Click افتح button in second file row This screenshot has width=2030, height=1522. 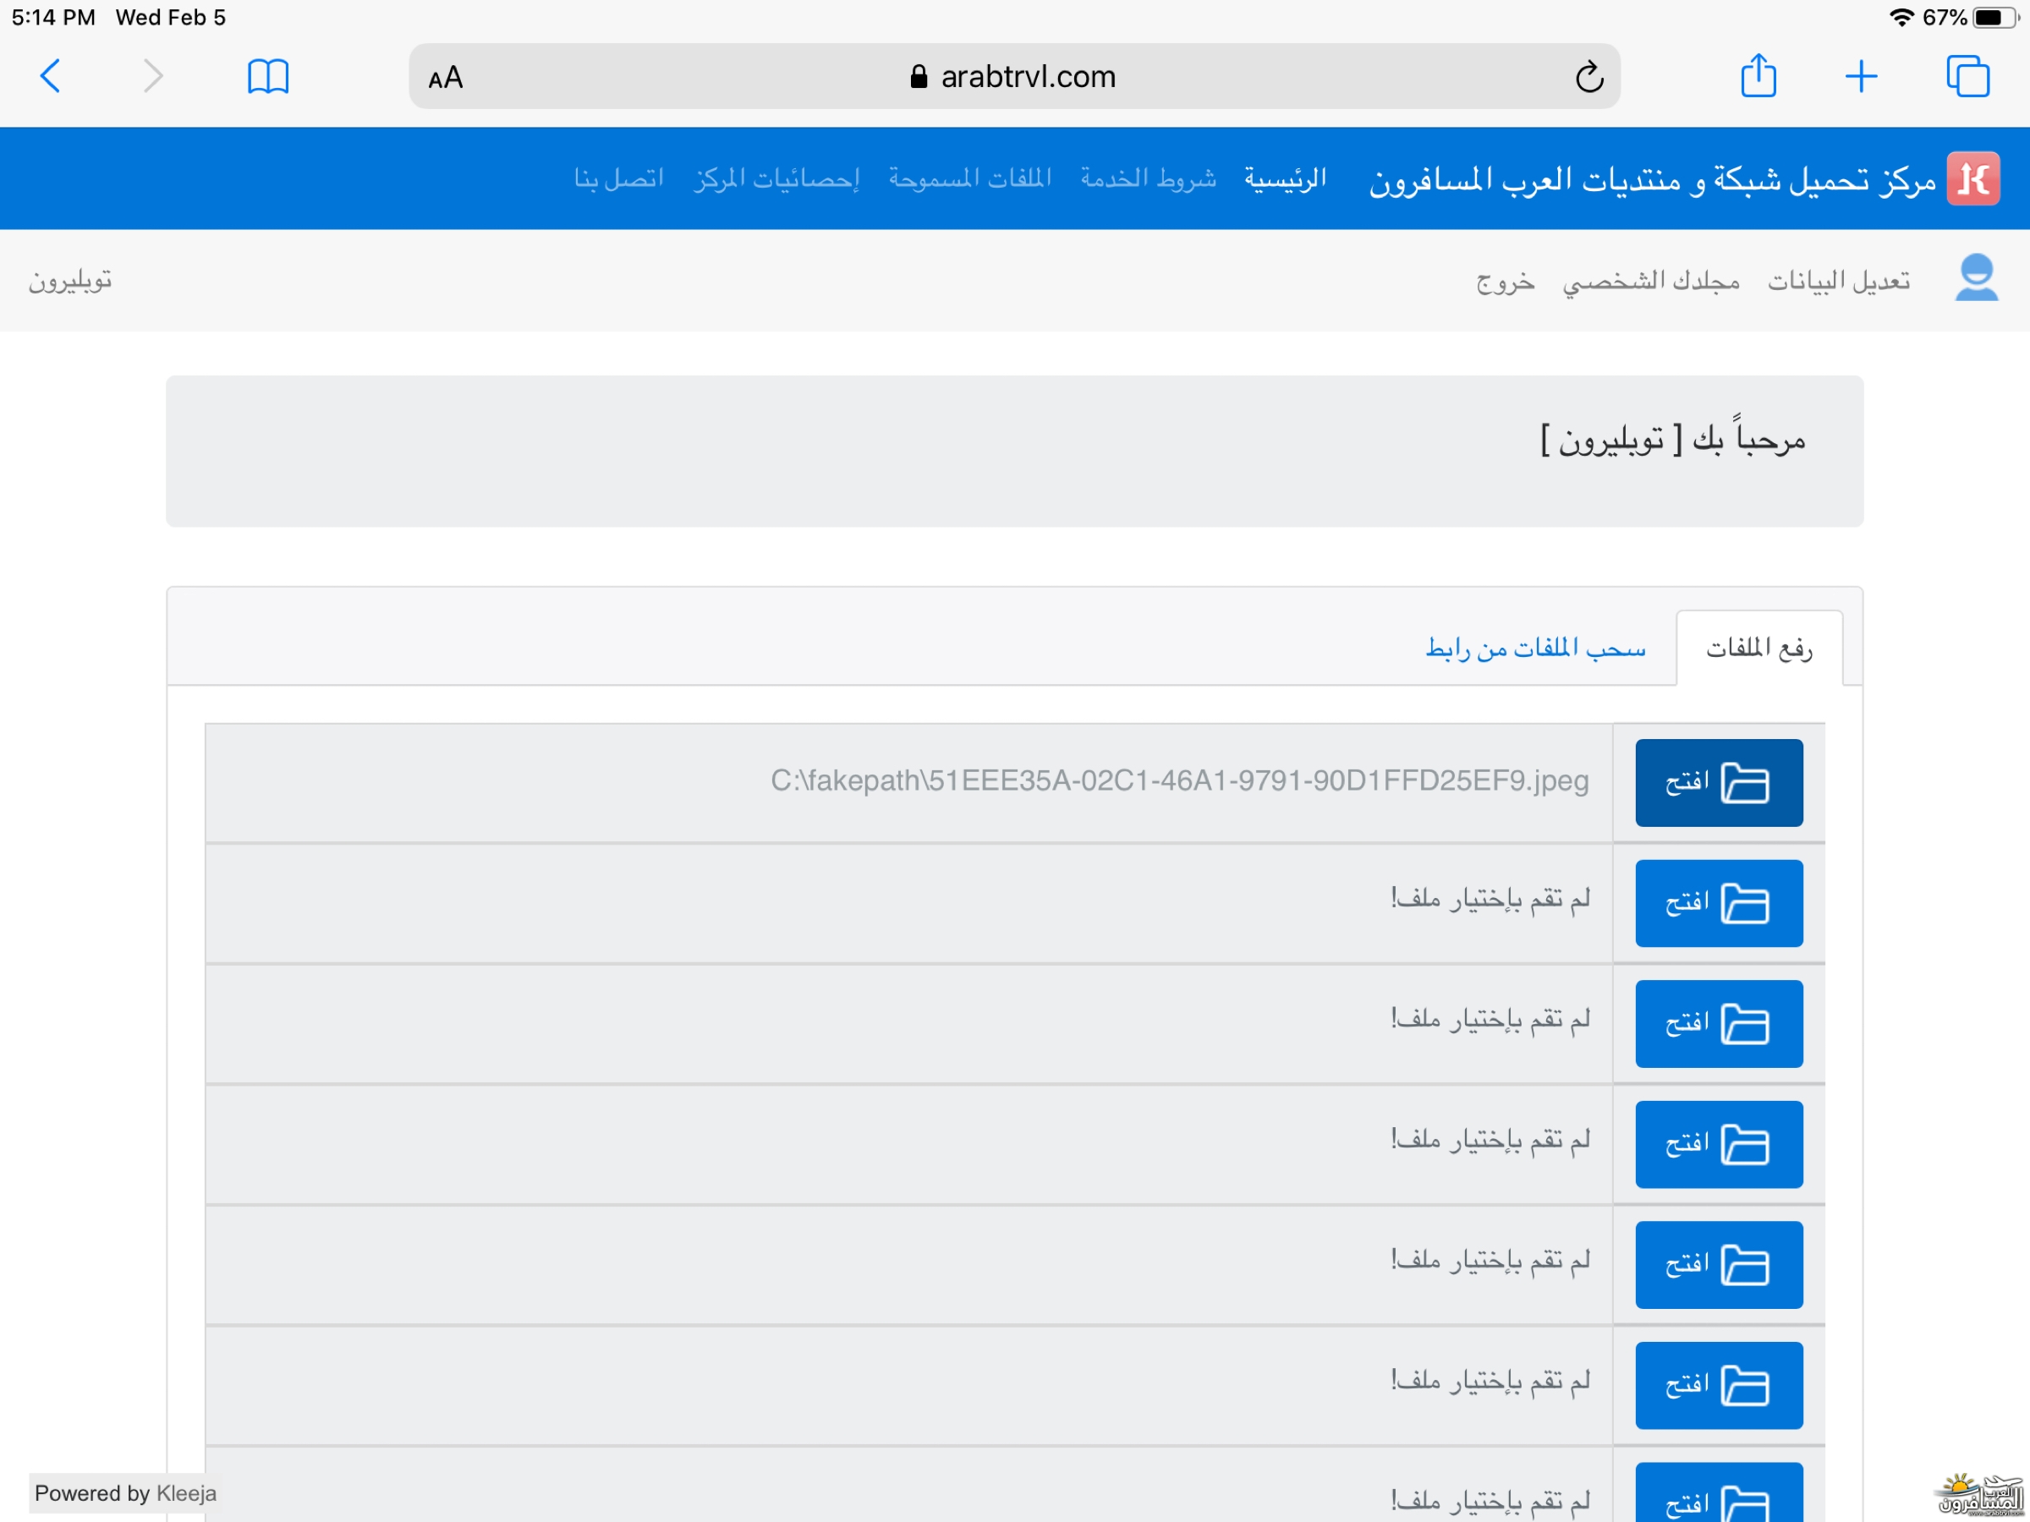(x=1719, y=904)
